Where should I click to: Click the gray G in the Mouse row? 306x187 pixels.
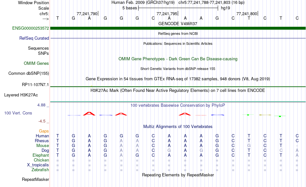click(249, 146)
